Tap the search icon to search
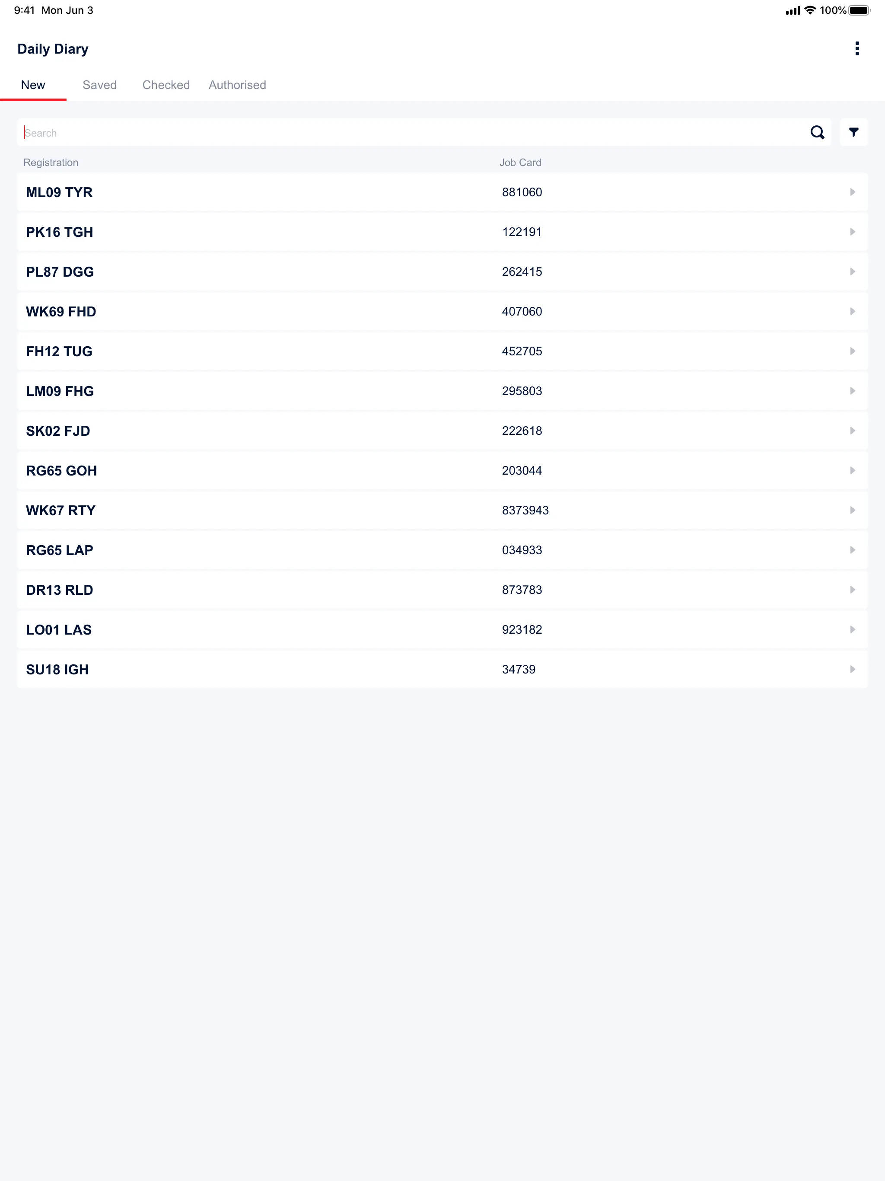The image size is (885, 1181). (x=817, y=132)
